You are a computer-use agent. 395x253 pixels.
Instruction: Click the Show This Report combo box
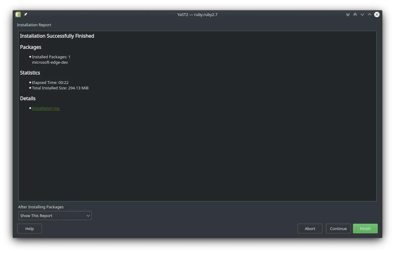click(x=51, y=216)
